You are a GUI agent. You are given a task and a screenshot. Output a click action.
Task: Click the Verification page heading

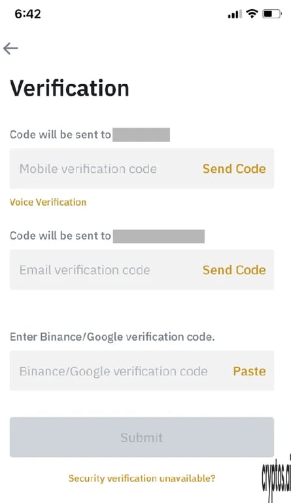(69, 88)
